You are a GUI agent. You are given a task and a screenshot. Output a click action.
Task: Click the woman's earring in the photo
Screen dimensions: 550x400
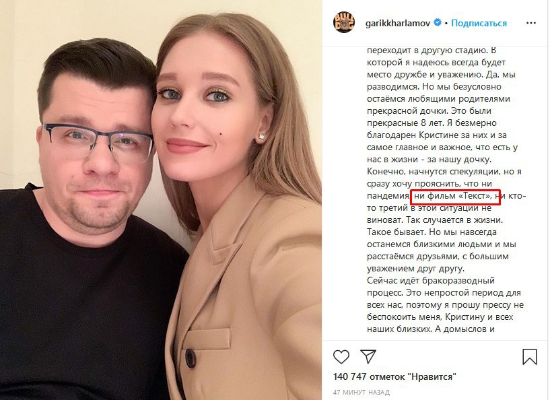tap(261, 137)
